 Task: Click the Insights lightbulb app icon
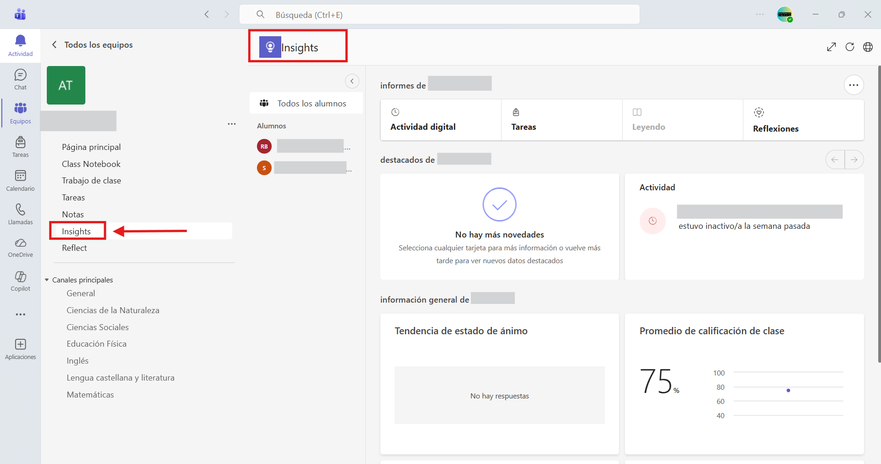click(270, 47)
